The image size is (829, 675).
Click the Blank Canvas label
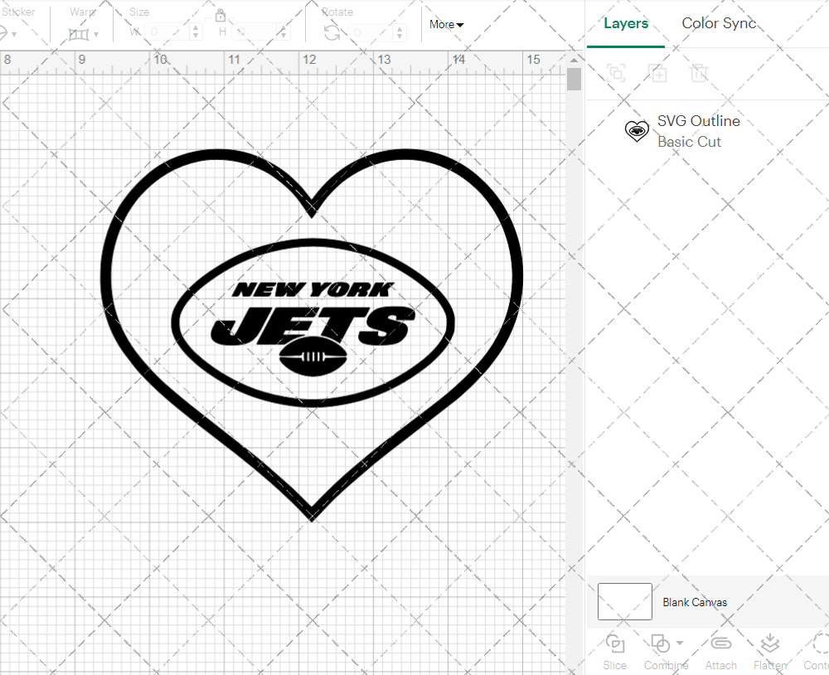point(695,602)
